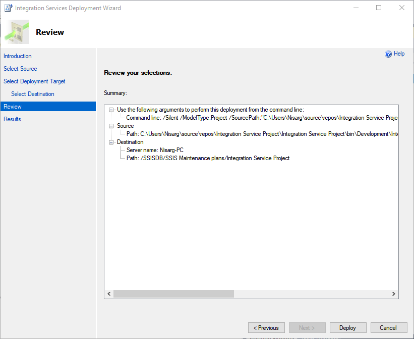Select the SSISDB destination Path entry

coord(208,158)
